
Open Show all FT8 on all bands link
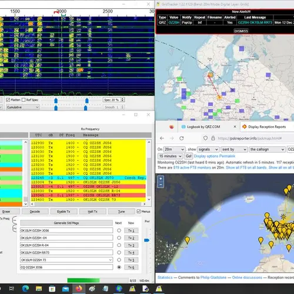[x=246, y=168]
